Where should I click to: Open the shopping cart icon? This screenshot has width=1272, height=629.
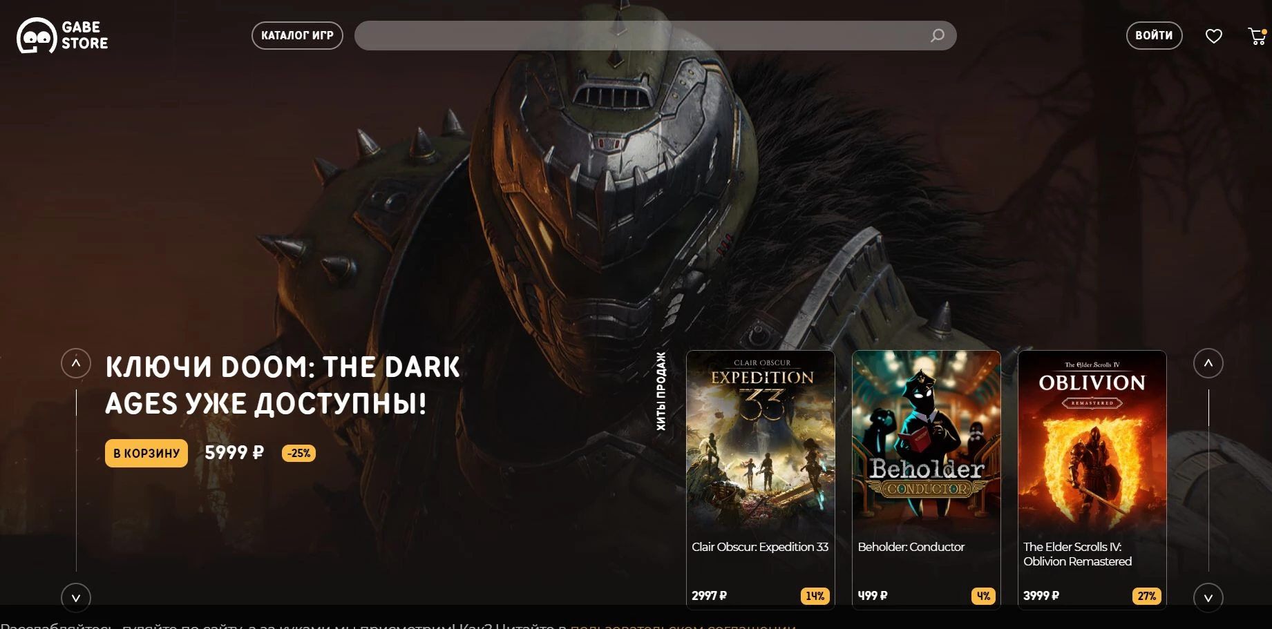[x=1257, y=36]
